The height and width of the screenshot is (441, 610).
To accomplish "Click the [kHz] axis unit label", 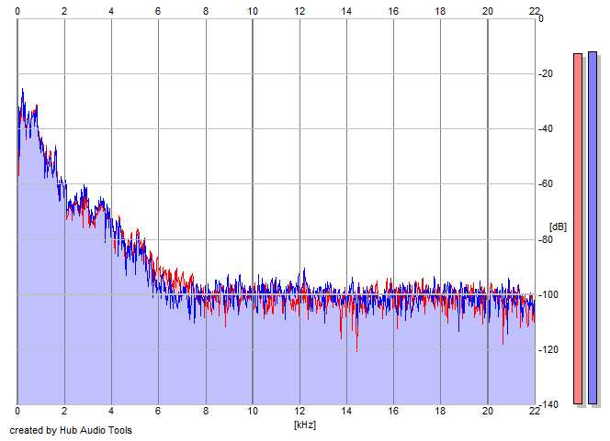I will [x=305, y=424].
